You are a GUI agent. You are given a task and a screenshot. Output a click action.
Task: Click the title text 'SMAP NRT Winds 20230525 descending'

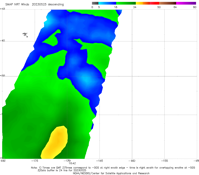pyautogui.click(x=34, y=5)
